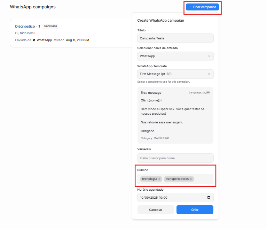The image size is (267, 229).
Task: Remove the tecnologia audience tag
Action: (x=159, y=179)
